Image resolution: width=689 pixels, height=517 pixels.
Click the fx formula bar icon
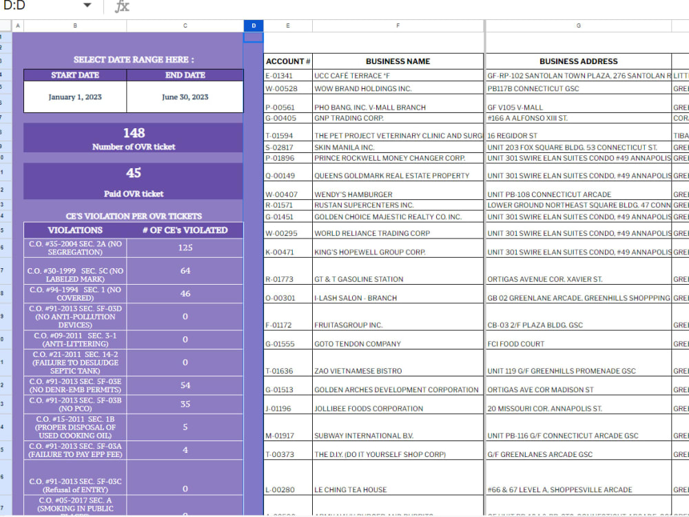[122, 6]
